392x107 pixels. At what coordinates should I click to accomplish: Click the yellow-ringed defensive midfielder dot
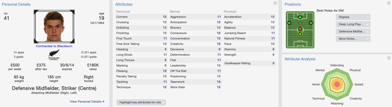point(300,34)
